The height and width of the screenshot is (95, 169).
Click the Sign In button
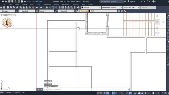pos(131,2)
